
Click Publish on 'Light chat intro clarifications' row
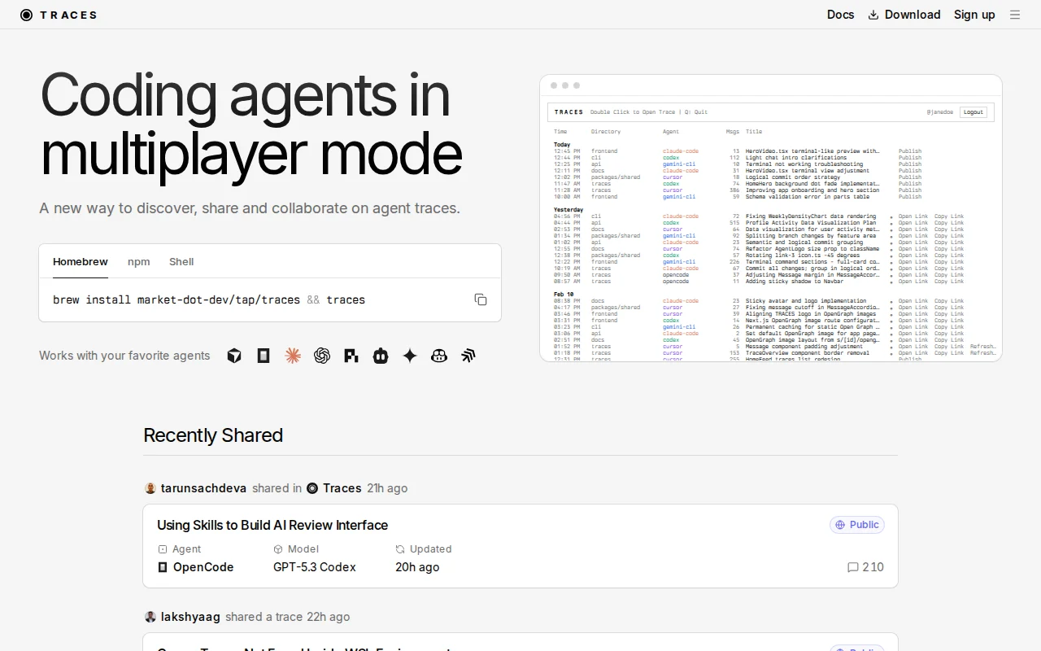pos(910,158)
